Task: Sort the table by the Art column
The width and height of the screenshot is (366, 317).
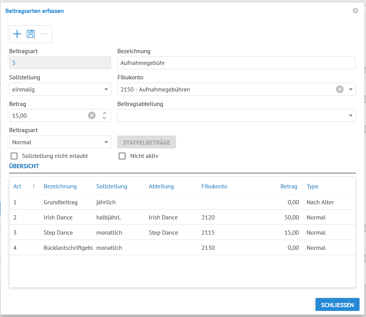Action: point(17,186)
